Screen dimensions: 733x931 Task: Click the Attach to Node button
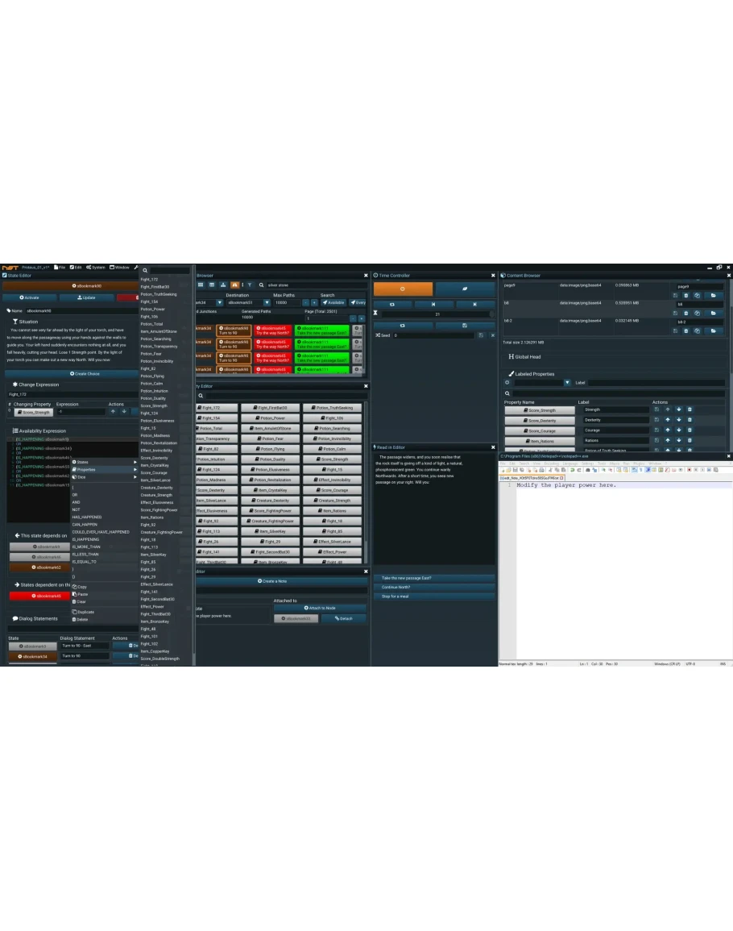319,608
